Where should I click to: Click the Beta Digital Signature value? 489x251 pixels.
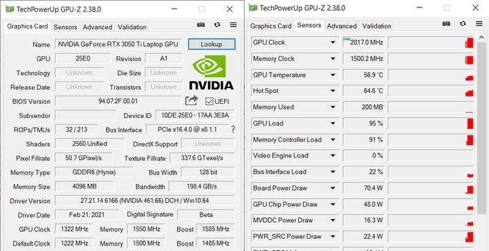tap(206, 214)
